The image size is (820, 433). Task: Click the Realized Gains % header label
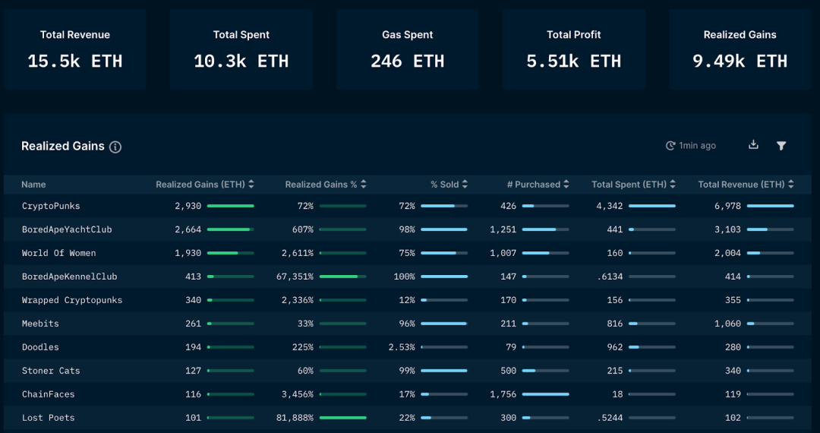321,185
